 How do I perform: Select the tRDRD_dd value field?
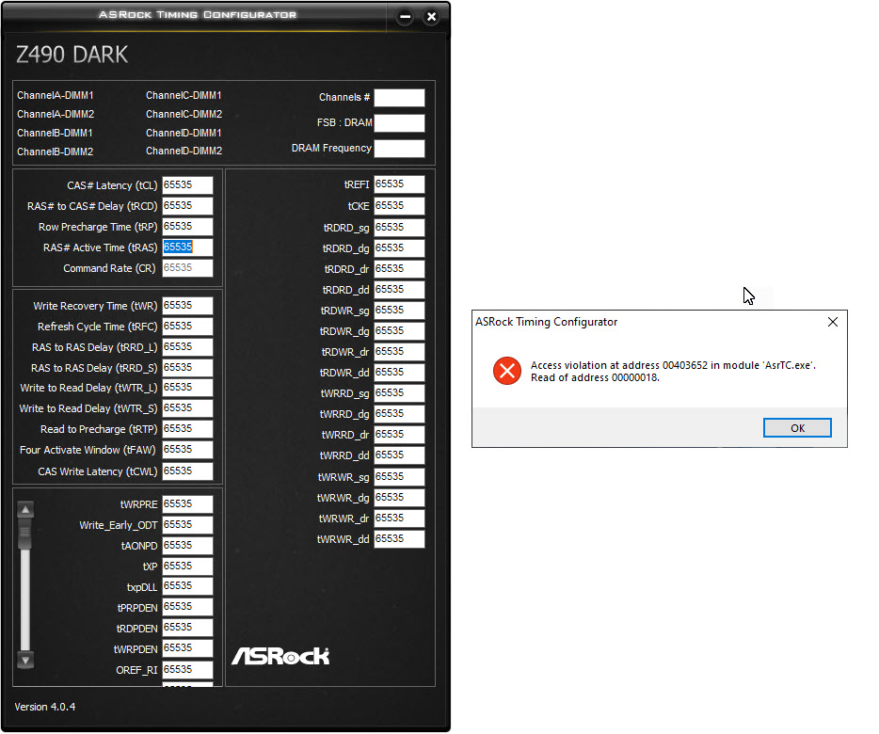tap(399, 289)
